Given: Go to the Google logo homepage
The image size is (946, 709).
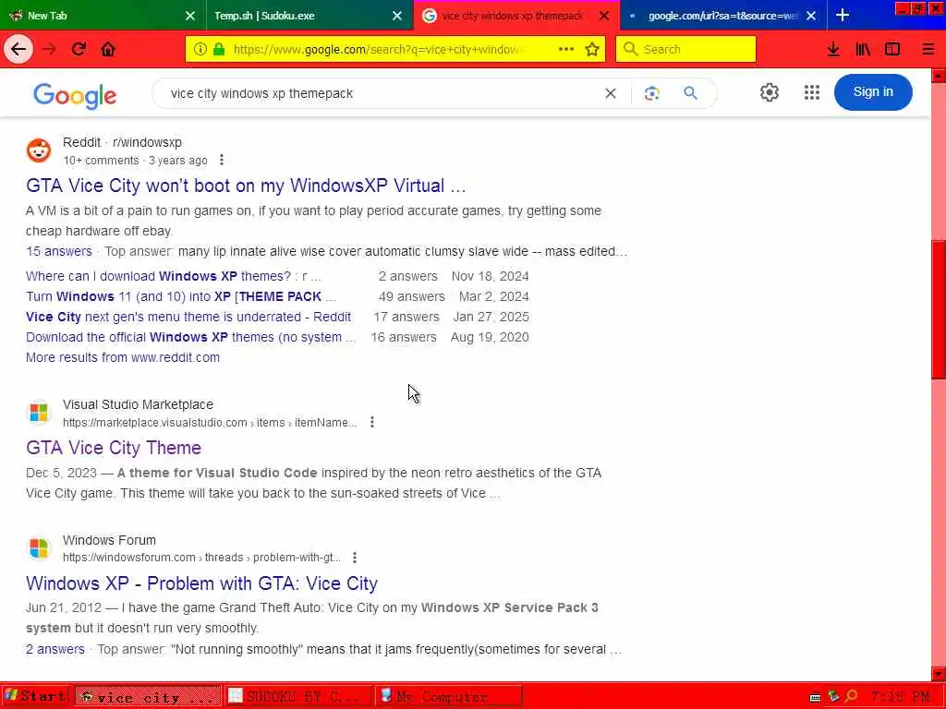Looking at the screenshot, I should click(x=75, y=95).
